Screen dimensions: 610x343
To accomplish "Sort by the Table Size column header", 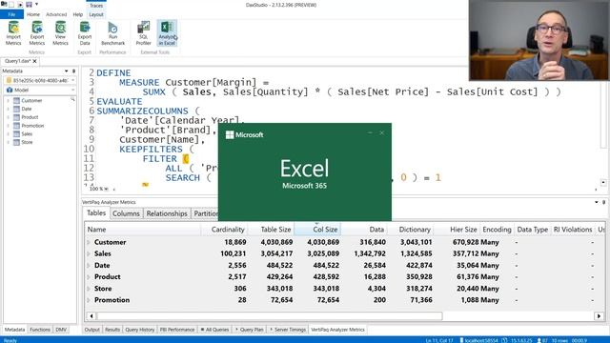I will pos(271,230).
